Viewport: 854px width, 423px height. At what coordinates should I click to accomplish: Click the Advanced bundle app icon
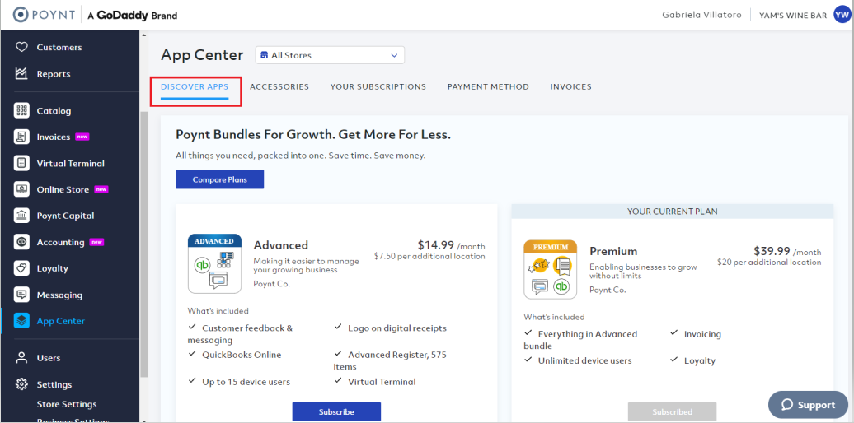(214, 263)
